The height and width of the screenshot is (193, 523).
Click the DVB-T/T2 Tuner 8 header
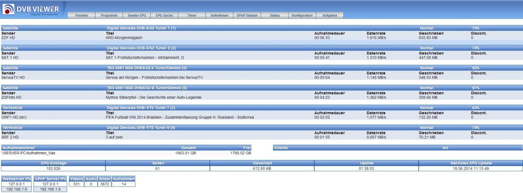point(141,128)
